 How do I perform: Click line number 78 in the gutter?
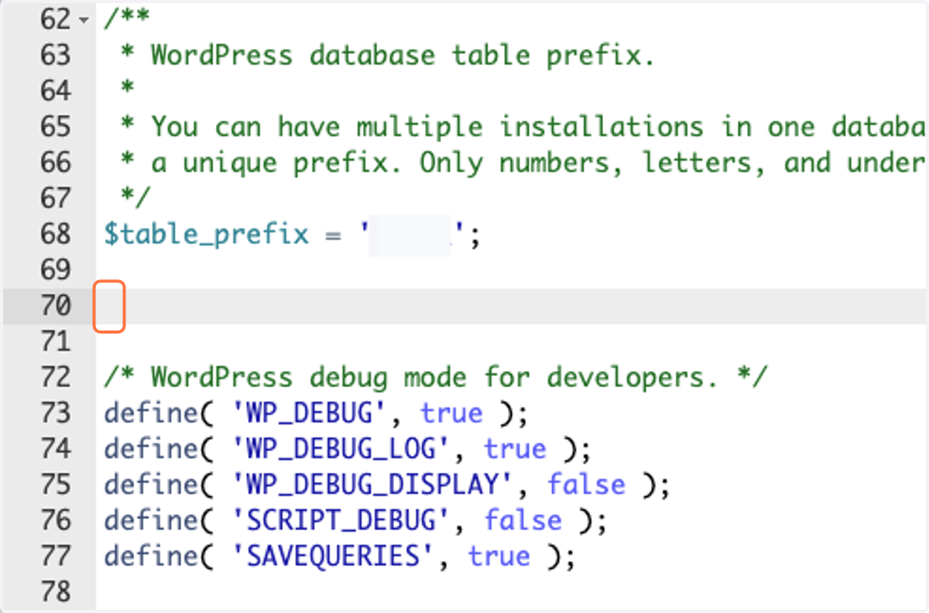(x=54, y=591)
